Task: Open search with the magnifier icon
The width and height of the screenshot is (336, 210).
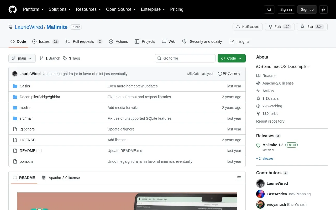Action: click(269, 9)
